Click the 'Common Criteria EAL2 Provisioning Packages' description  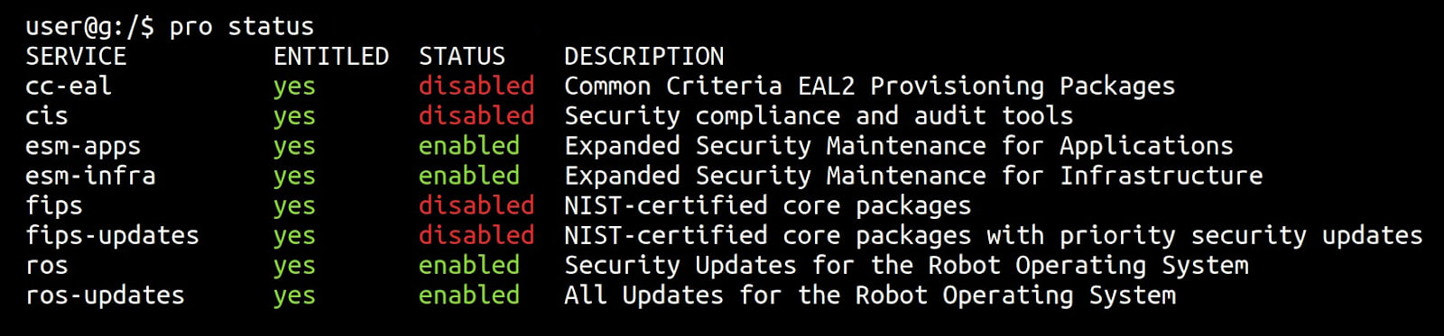pyautogui.click(x=870, y=86)
